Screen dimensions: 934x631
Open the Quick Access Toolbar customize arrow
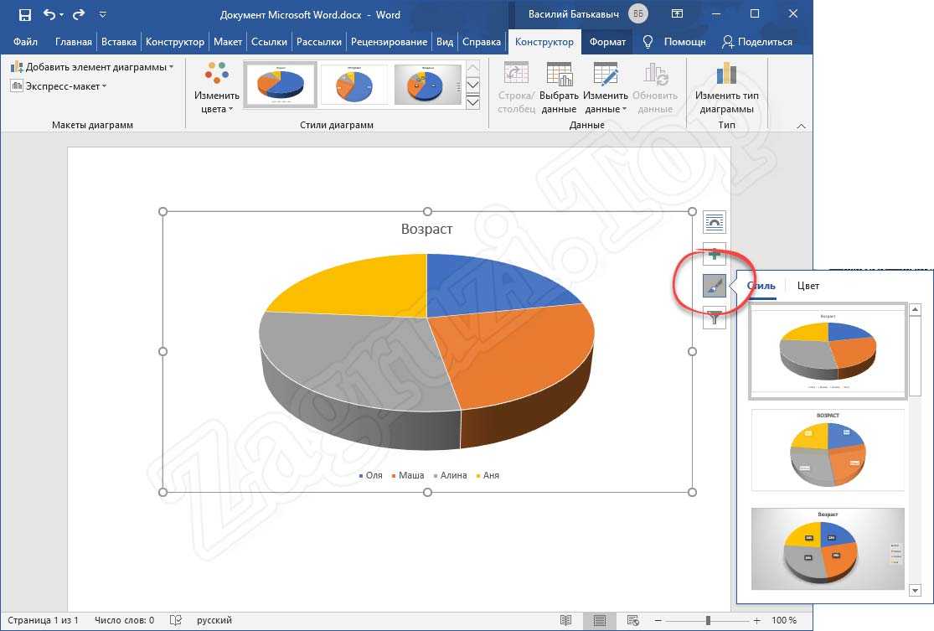pyautogui.click(x=102, y=14)
